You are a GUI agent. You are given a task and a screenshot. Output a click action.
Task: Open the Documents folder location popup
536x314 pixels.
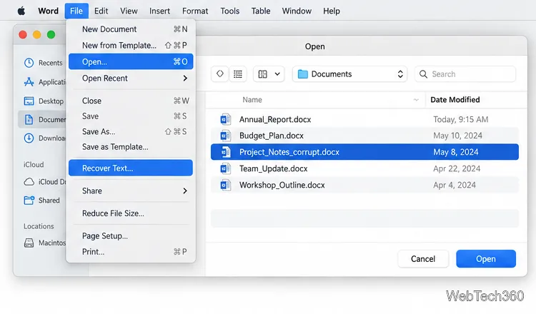click(349, 74)
